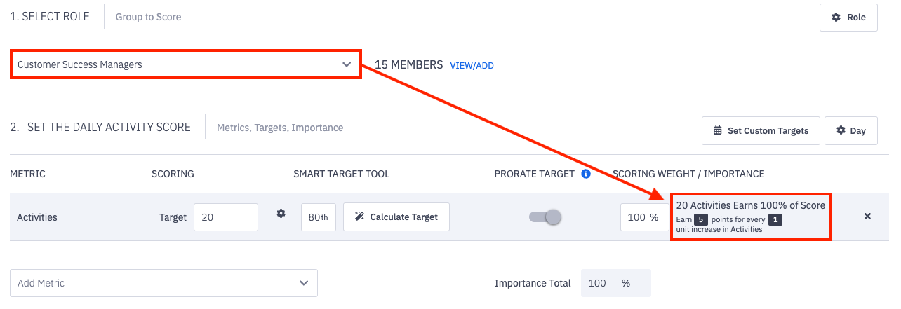
Task: Expand the Add Metric dropdown
Action: 163,283
